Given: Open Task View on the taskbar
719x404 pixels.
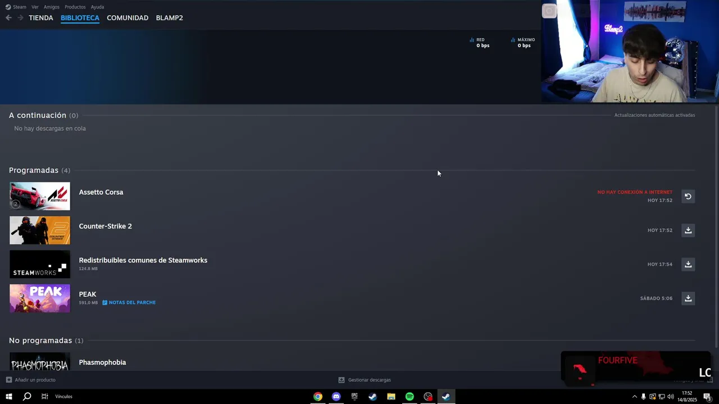Looking at the screenshot, I should click(45, 397).
